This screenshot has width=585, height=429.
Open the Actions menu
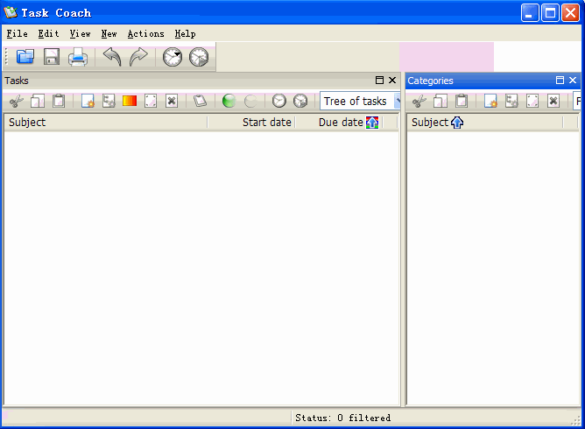coord(146,33)
